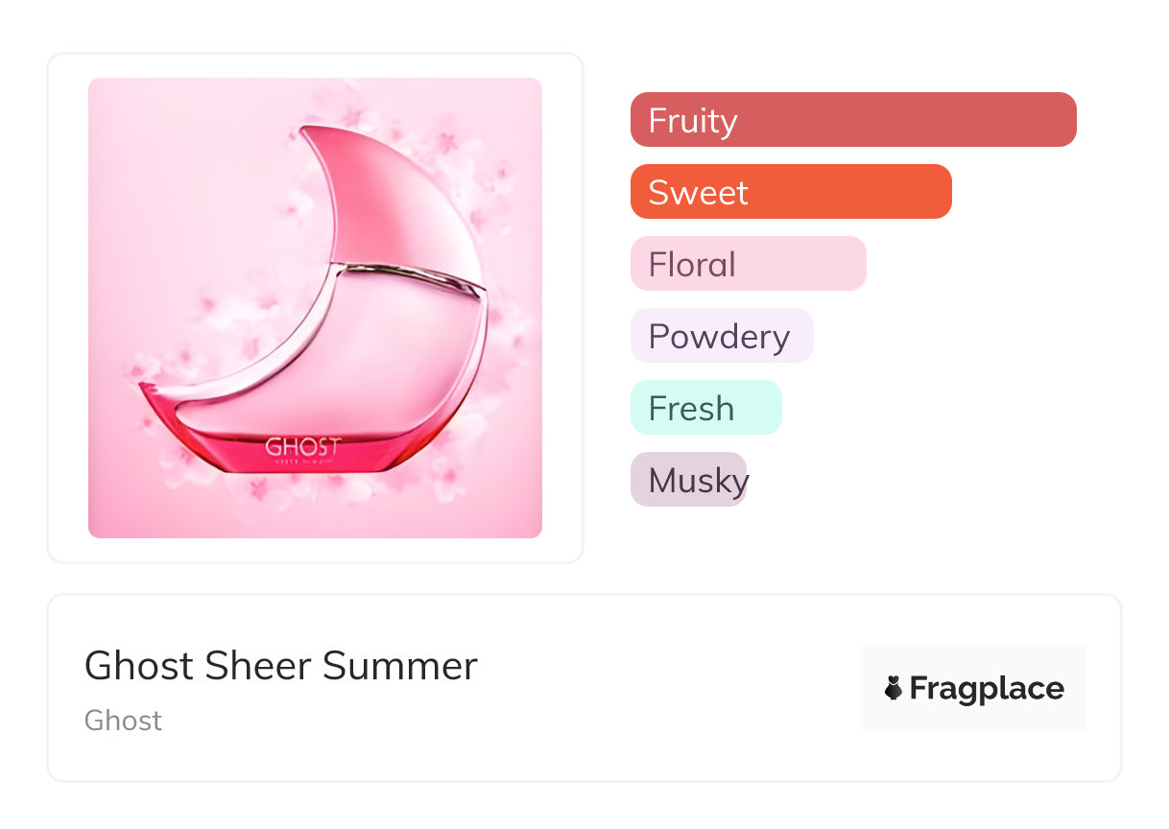Select the mint Fresh accord bar
This screenshot has height=829, width=1169.
click(x=705, y=408)
